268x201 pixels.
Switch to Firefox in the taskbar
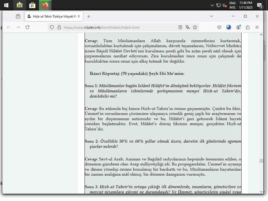click(45, 5)
